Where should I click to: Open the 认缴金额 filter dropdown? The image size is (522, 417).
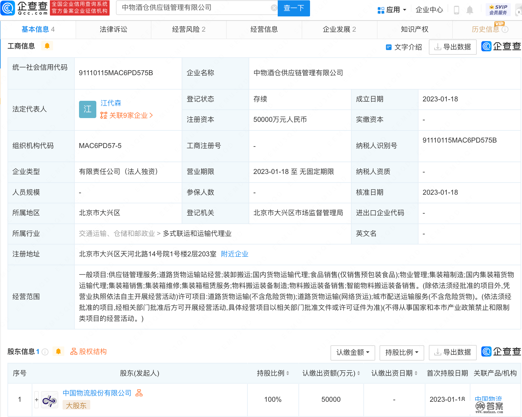[x=353, y=352]
